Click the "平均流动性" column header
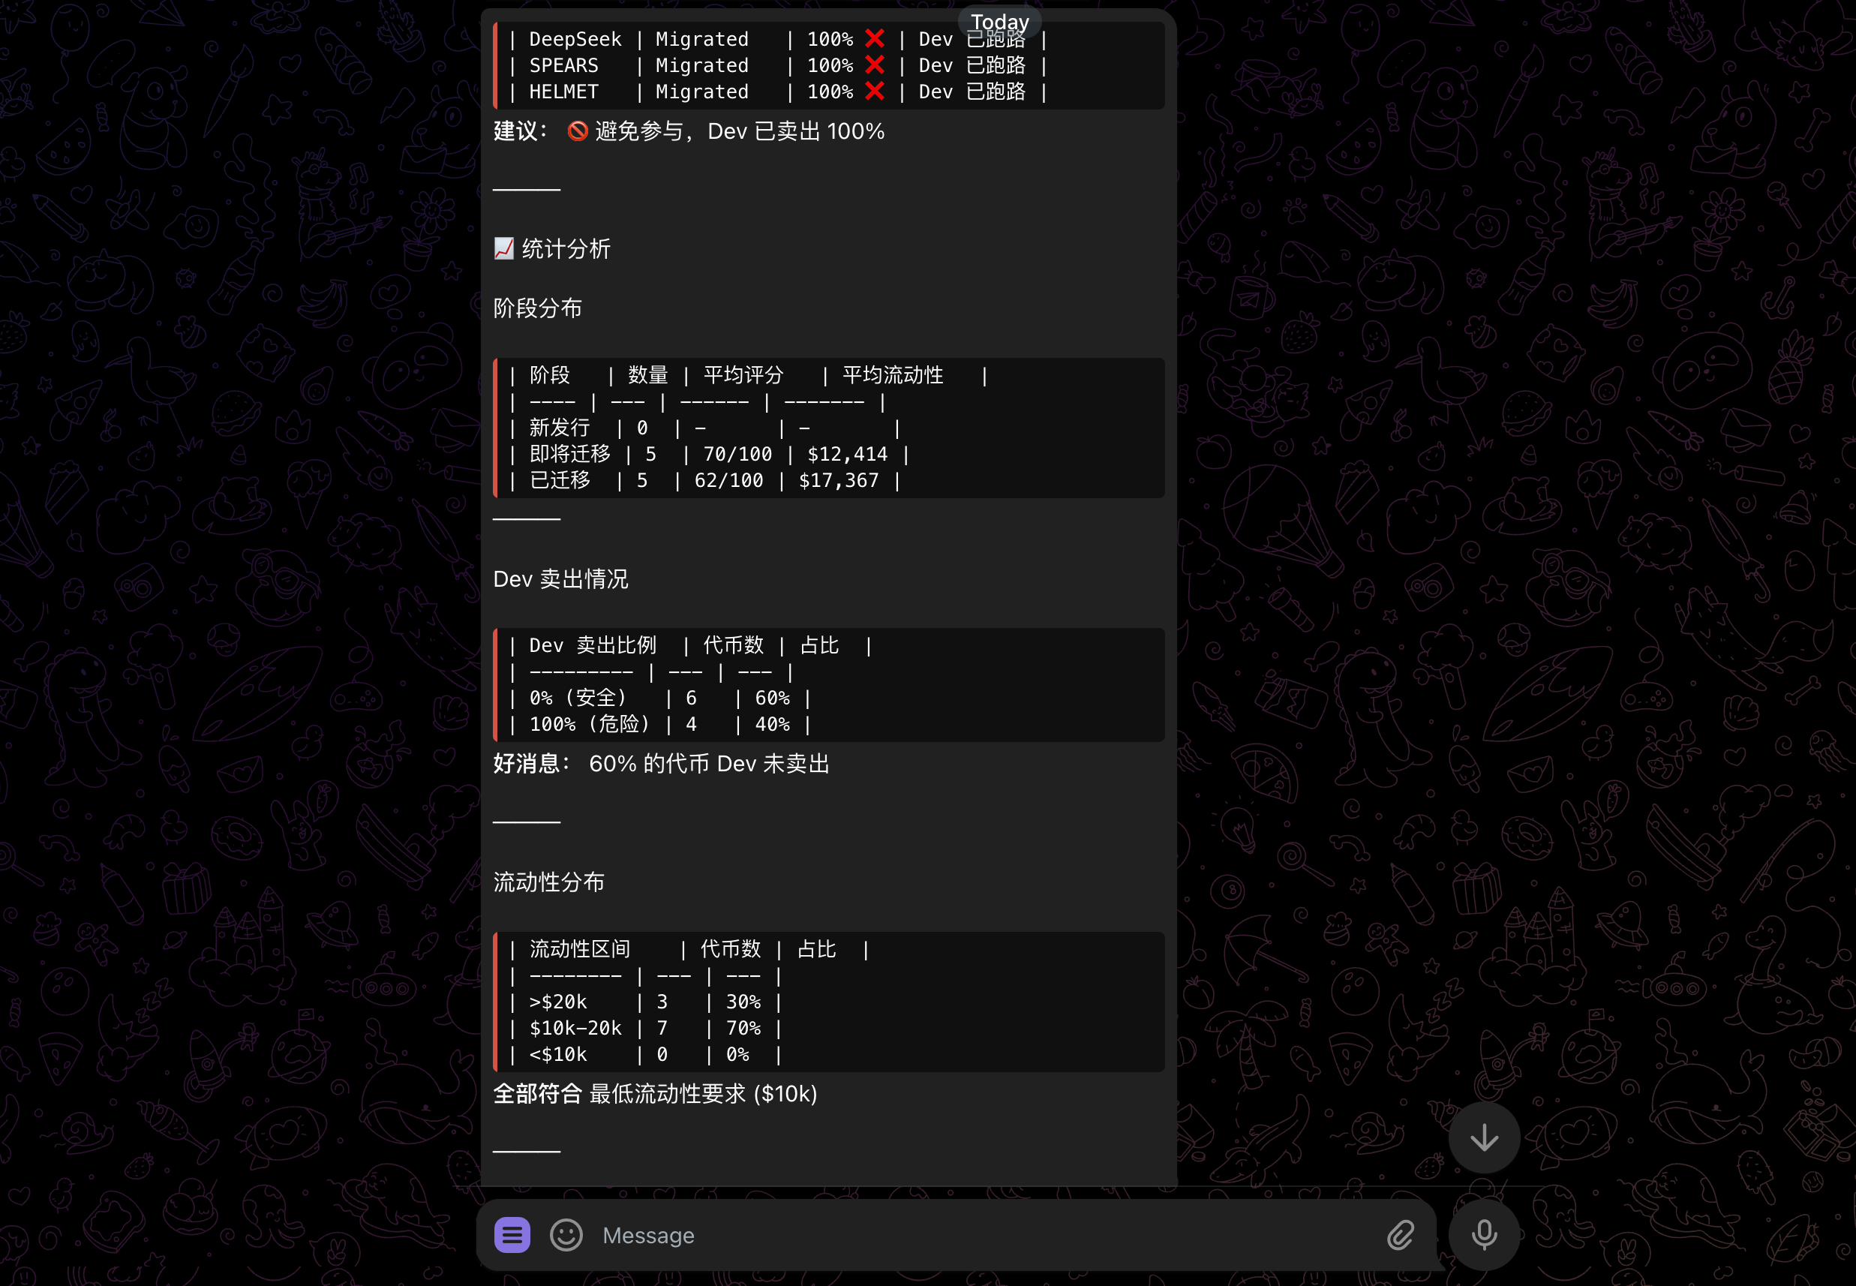1856x1286 pixels. pos(893,375)
